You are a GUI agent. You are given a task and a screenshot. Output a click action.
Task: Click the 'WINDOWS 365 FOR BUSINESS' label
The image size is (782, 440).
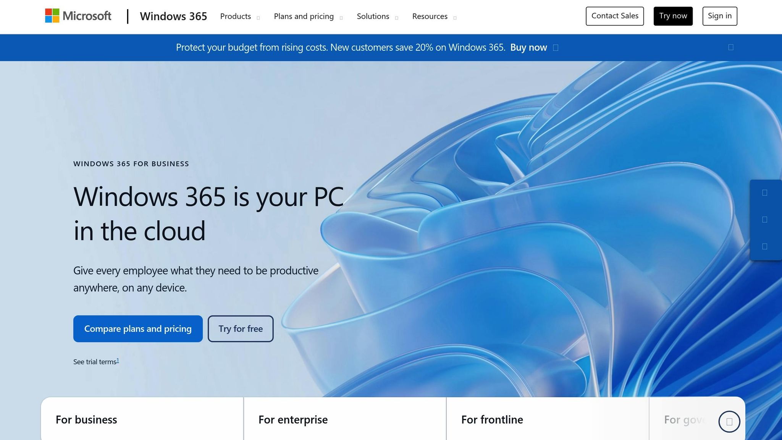[x=131, y=164]
